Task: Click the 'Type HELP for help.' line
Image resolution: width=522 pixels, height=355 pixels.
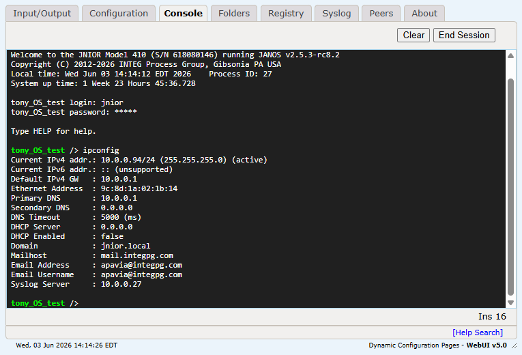Action: coord(53,131)
